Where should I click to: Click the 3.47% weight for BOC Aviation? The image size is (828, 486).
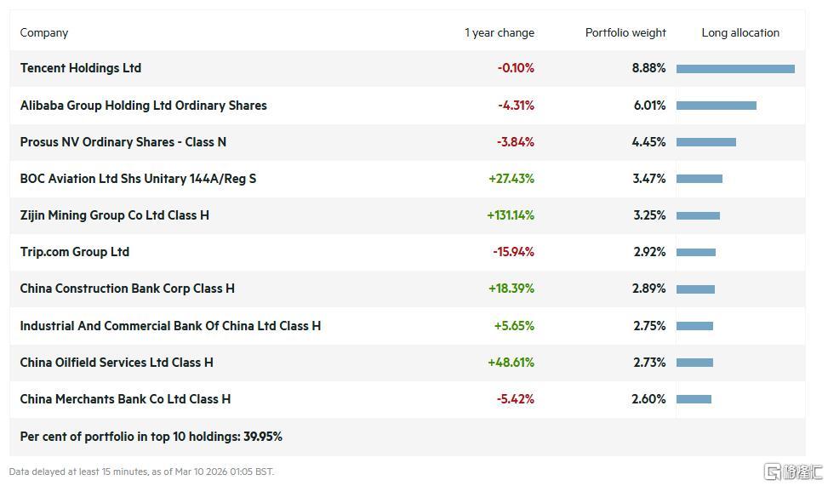click(648, 179)
